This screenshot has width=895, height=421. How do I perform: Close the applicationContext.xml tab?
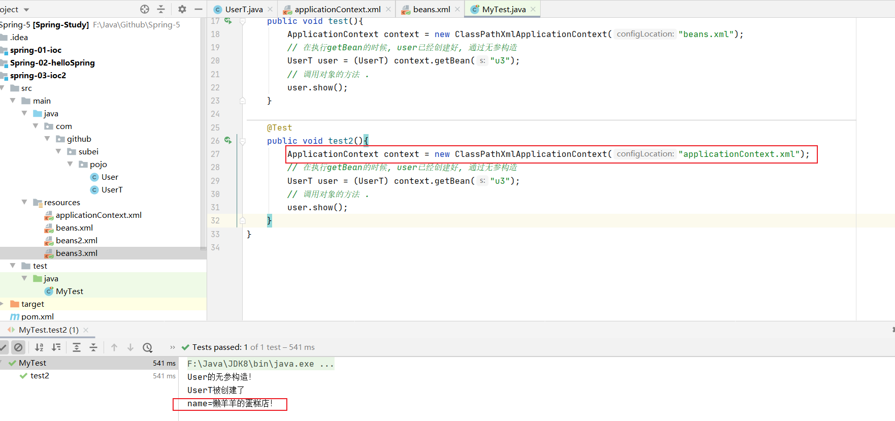coord(388,9)
